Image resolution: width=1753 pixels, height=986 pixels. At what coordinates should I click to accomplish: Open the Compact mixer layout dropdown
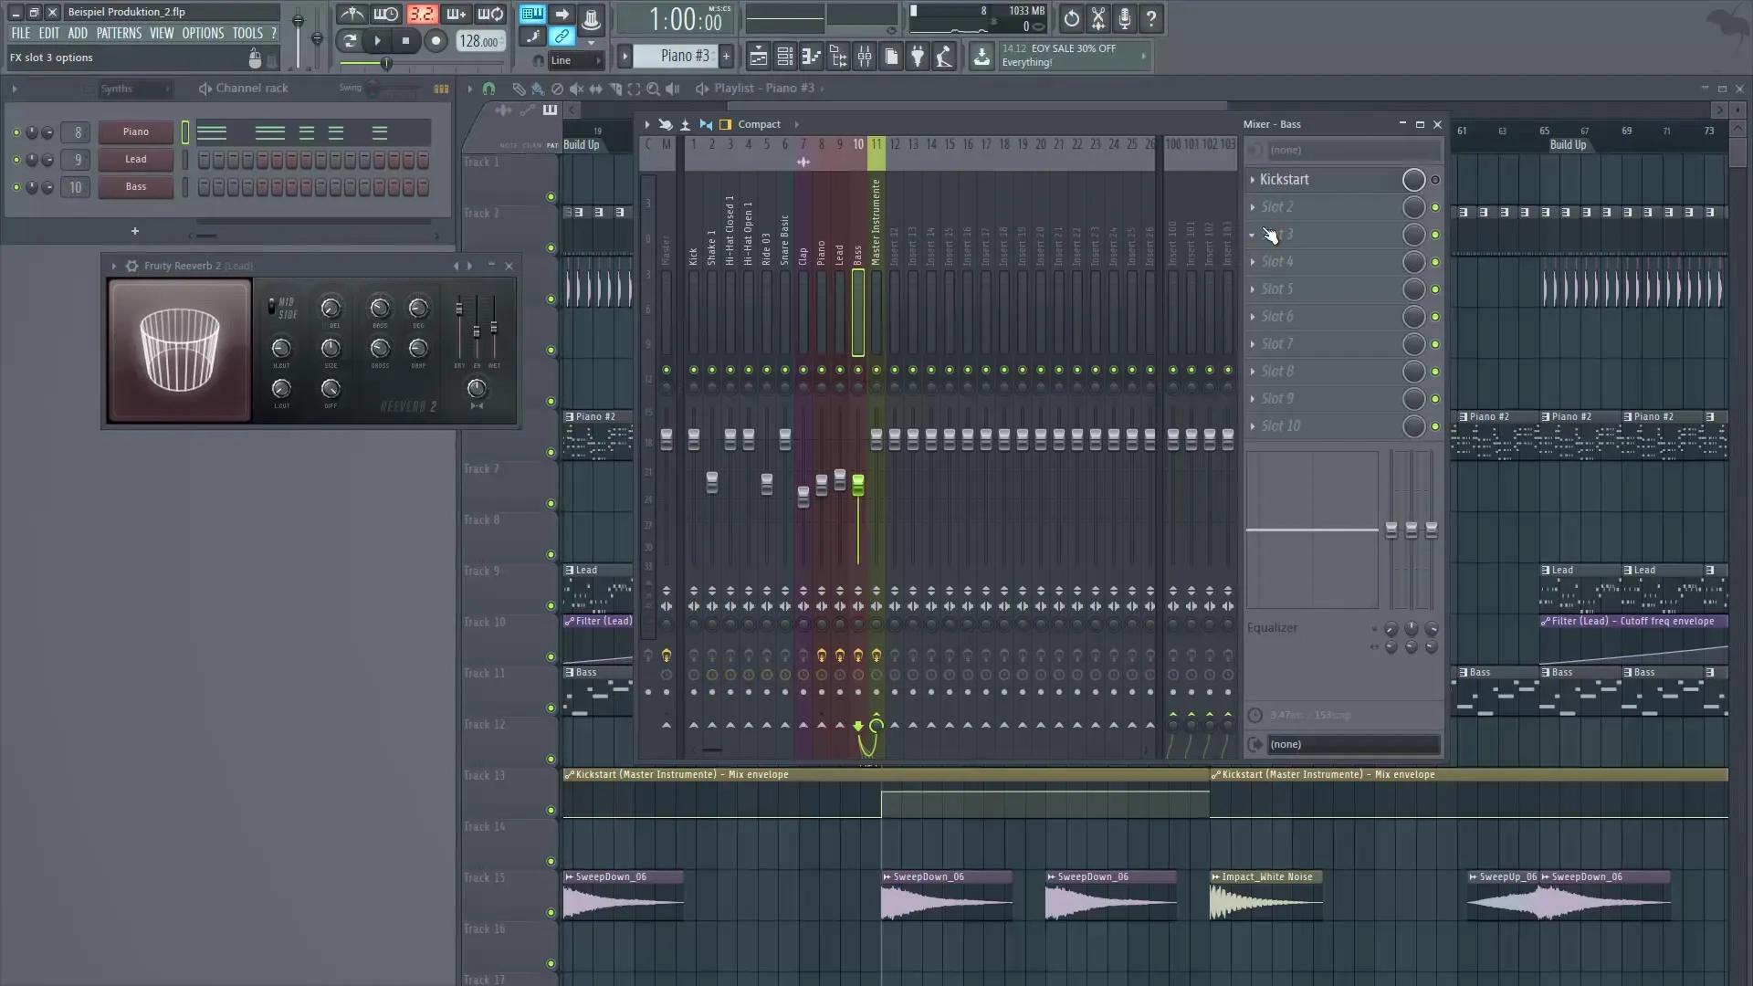point(761,124)
